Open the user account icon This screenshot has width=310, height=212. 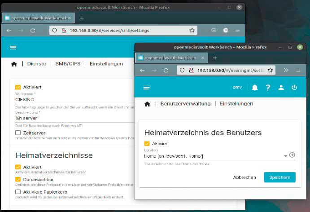click(281, 88)
